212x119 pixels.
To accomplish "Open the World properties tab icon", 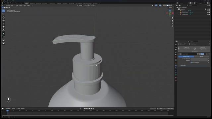I will (176, 57).
